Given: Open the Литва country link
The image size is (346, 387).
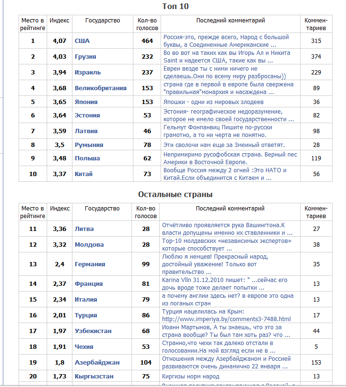Looking at the screenshot, I should coord(84,229).
